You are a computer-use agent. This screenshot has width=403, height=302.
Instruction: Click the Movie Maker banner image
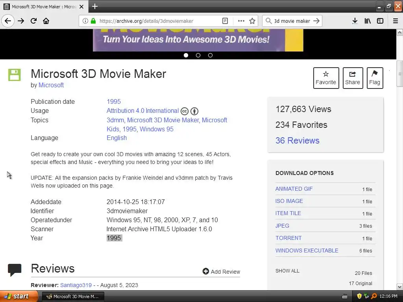point(198,40)
